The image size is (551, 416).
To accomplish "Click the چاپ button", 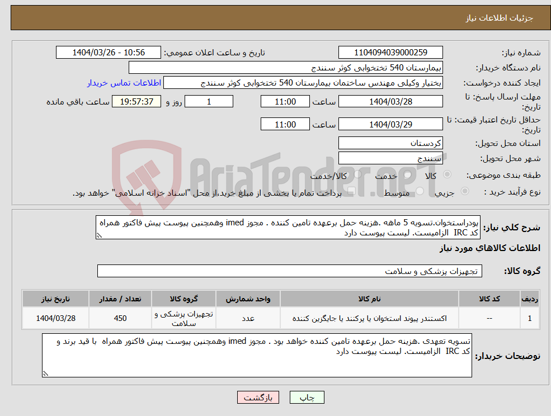I will click(x=305, y=397).
